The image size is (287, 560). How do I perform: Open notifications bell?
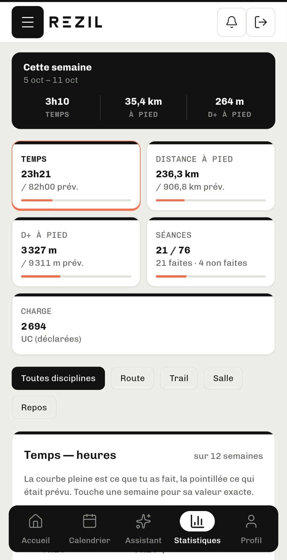[x=232, y=22]
